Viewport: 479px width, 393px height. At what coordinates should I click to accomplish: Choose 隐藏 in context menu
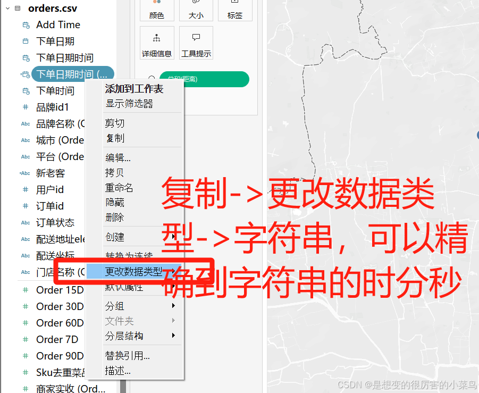click(x=135, y=203)
